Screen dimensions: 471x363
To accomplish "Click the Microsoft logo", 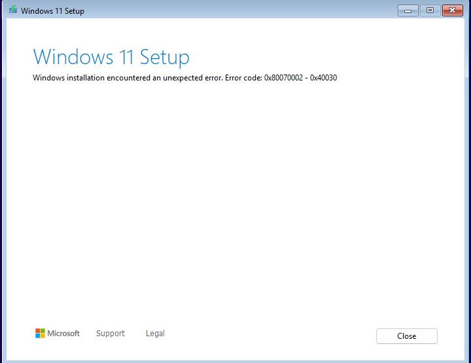I will coord(58,334).
